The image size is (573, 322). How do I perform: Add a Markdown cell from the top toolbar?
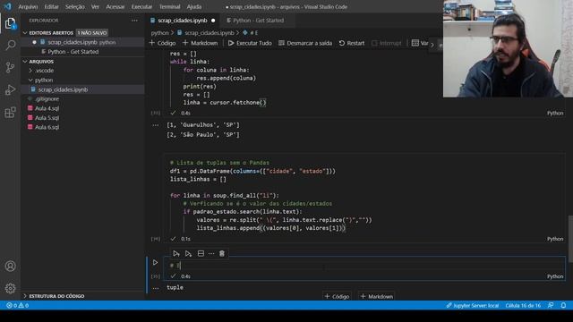point(200,43)
